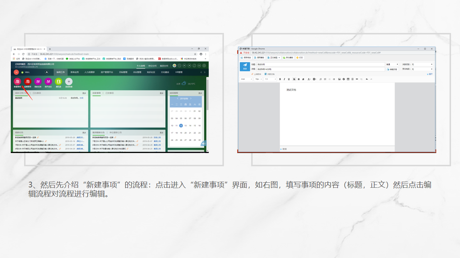This screenshot has width=460, height=258.
Task: Click the 关联文档 link
Action: (x=270, y=74)
